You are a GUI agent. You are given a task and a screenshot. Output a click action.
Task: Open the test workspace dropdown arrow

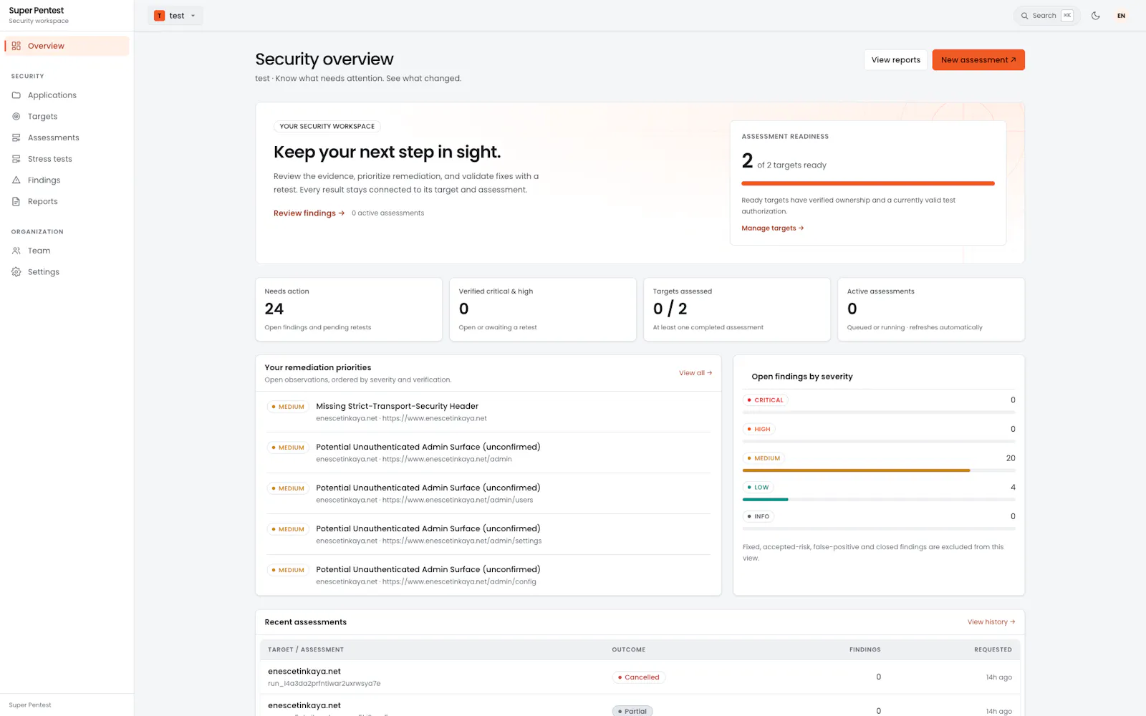tap(193, 16)
